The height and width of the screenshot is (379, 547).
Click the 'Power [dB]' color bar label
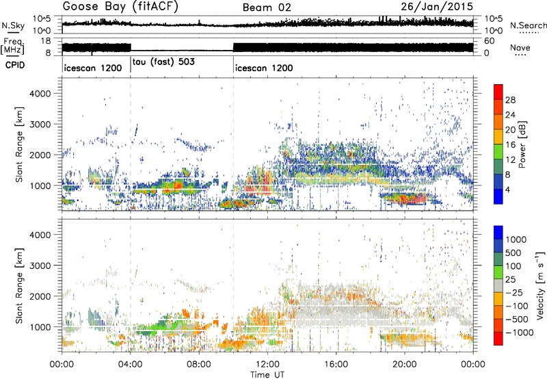tap(522, 144)
